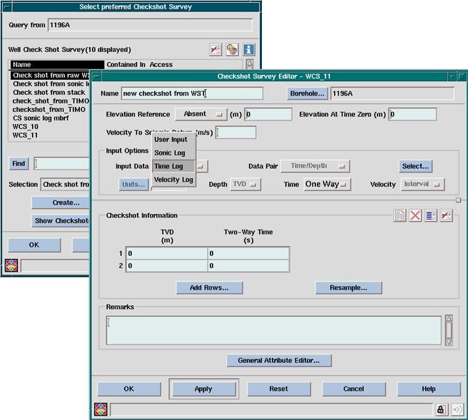Click Remarks scrollbar down arrow

449,342
